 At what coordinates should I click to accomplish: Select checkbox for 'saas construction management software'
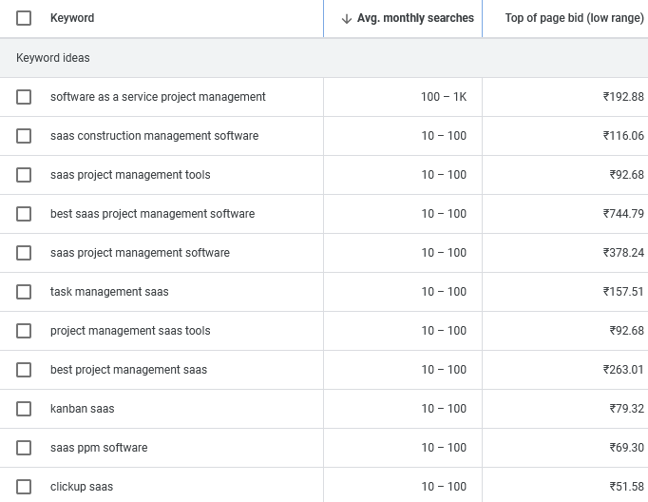(24, 136)
